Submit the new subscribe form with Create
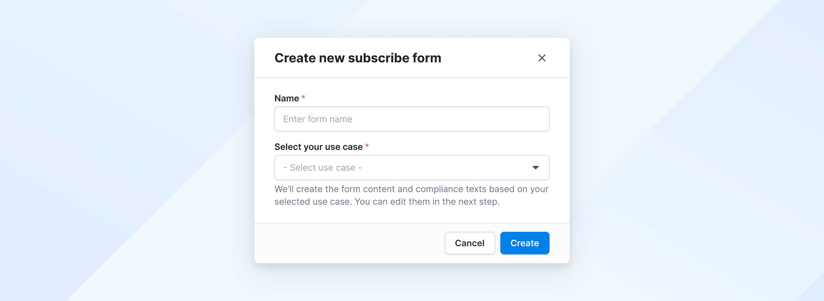824x301 pixels. click(524, 243)
